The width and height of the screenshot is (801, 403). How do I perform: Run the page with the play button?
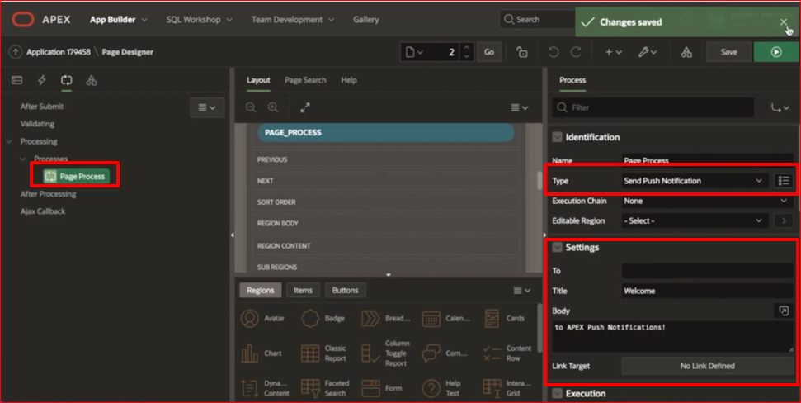click(x=776, y=52)
